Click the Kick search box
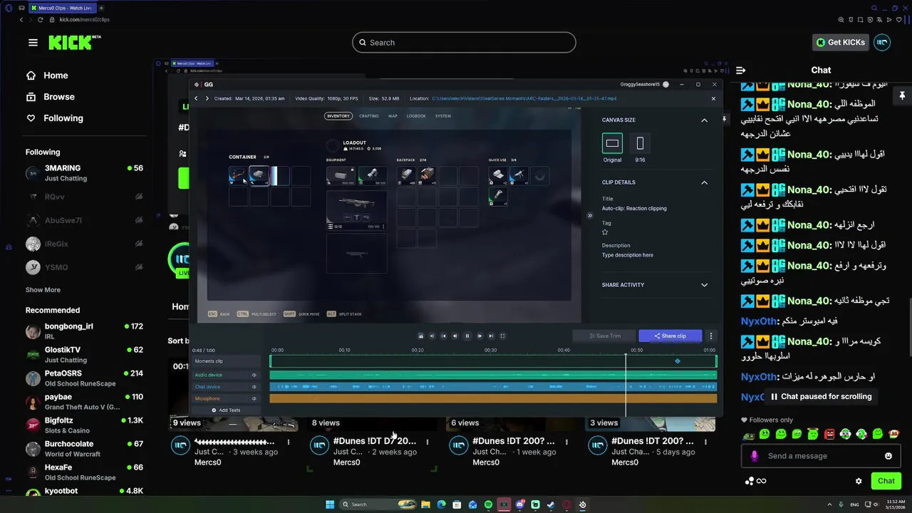912x513 pixels. click(464, 43)
